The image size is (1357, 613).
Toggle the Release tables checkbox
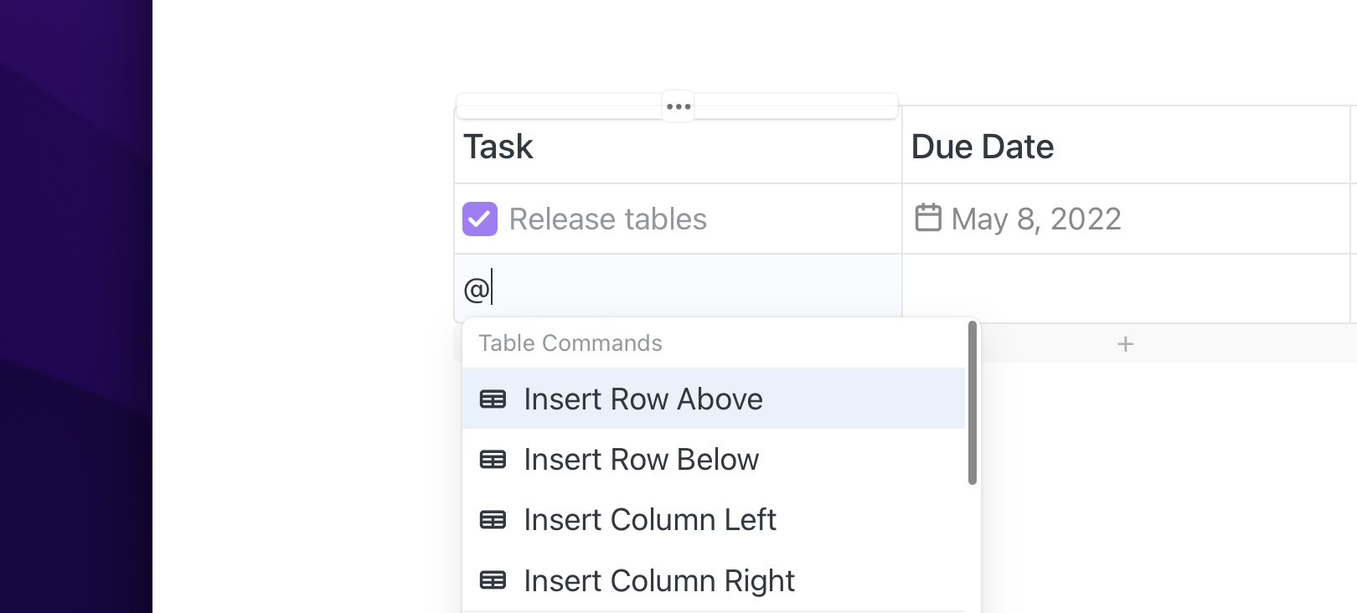[480, 219]
